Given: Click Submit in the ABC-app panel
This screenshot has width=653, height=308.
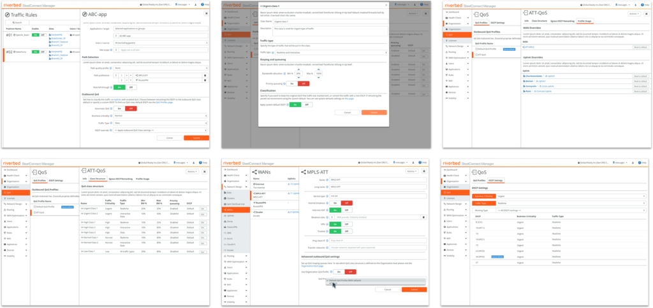Looking at the screenshot, I should (196, 137).
